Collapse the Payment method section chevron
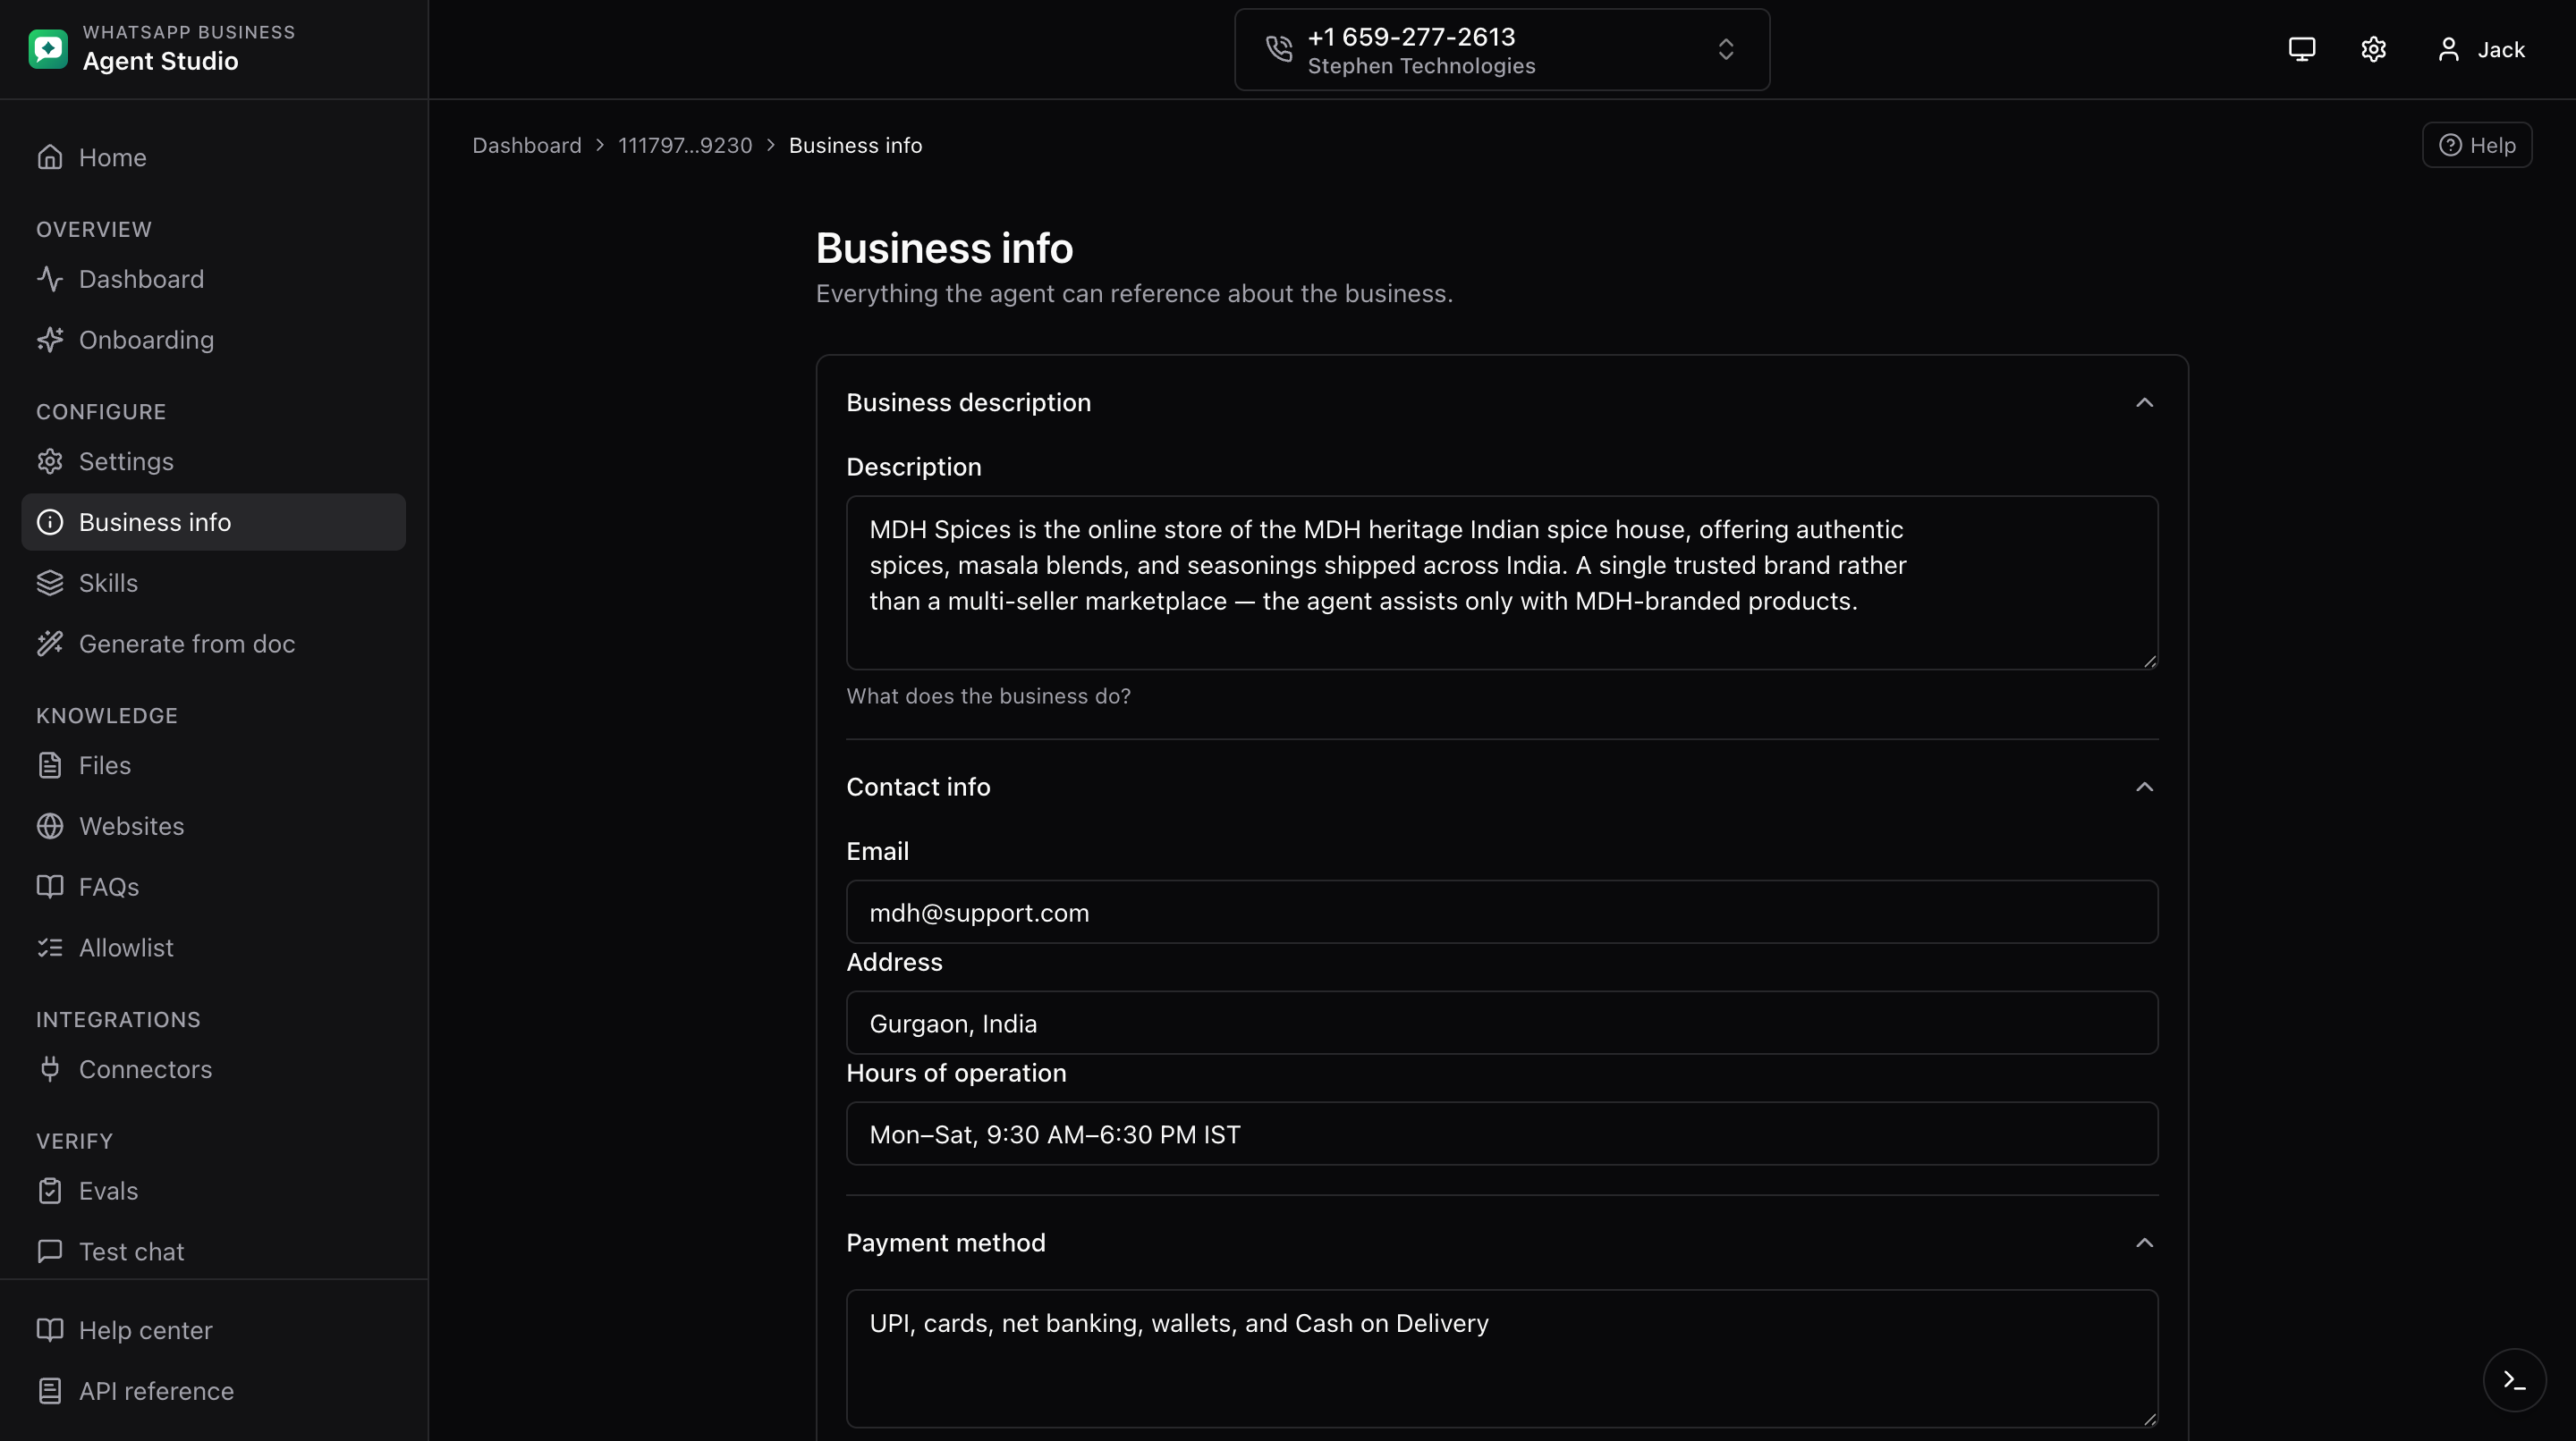The height and width of the screenshot is (1441, 2576). point(2144,1243)
